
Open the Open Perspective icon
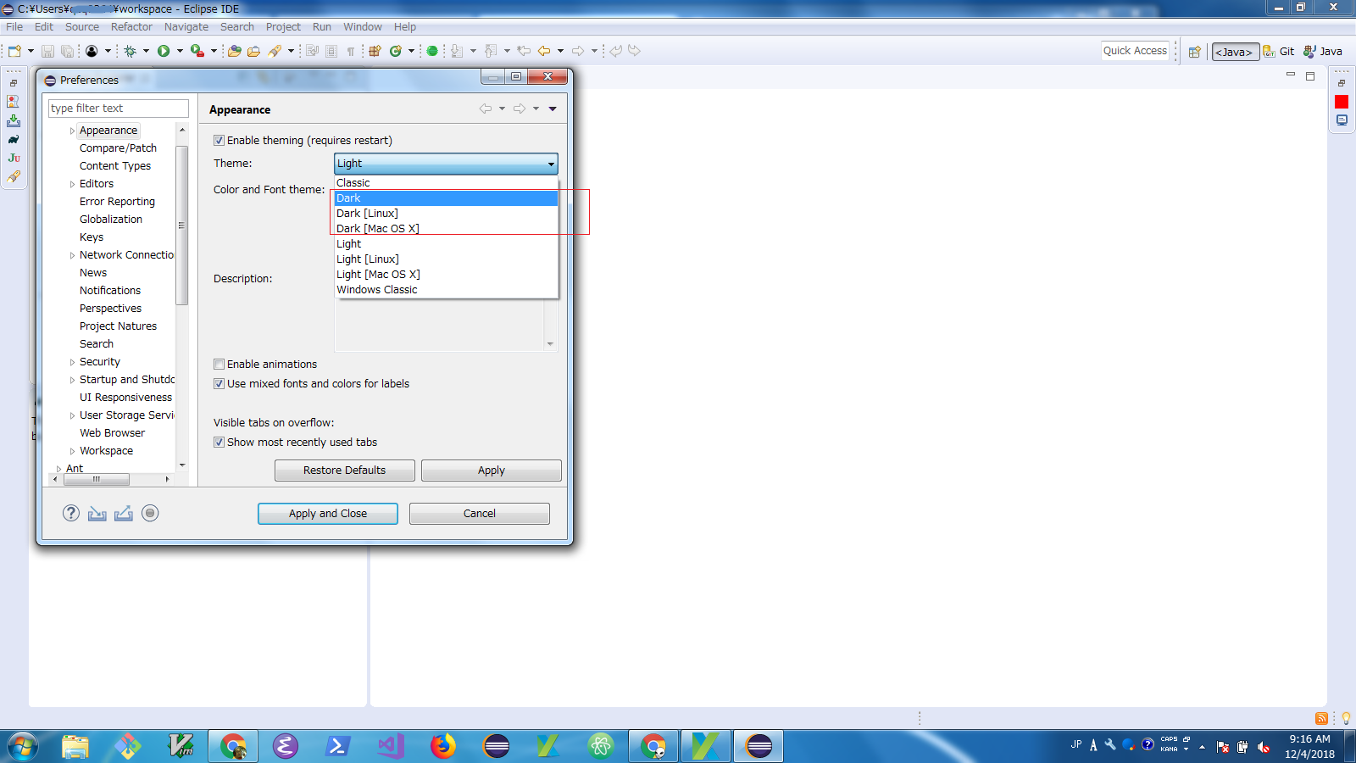click(x=1195, y=52)
